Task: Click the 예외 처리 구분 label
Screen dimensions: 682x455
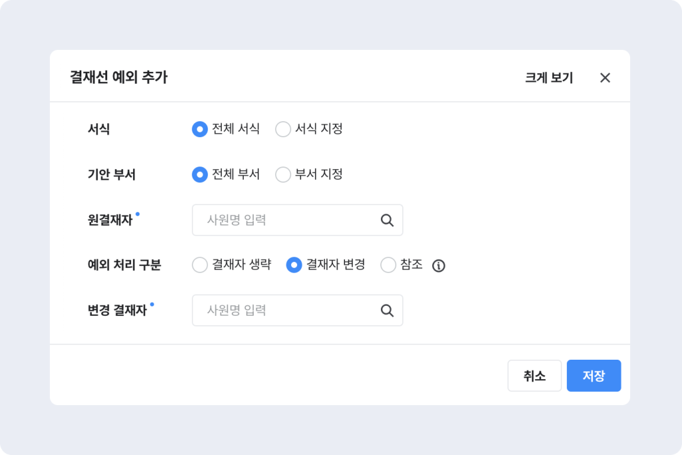Action: [125, 265]
